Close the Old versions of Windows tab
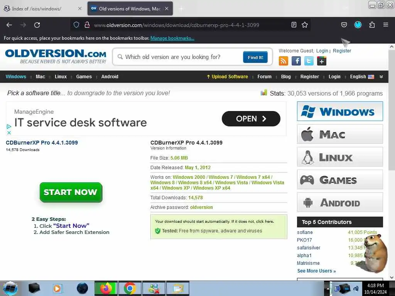Viewport: 395px width, 296px height. coord(167,8)
